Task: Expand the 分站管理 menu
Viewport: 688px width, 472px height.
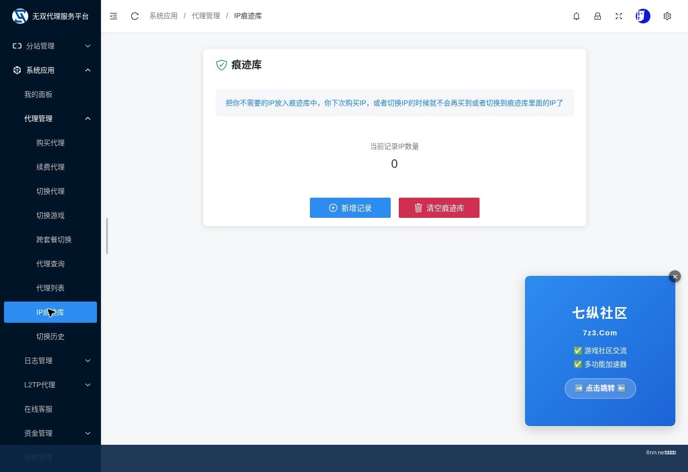Action: click(50, 46)
